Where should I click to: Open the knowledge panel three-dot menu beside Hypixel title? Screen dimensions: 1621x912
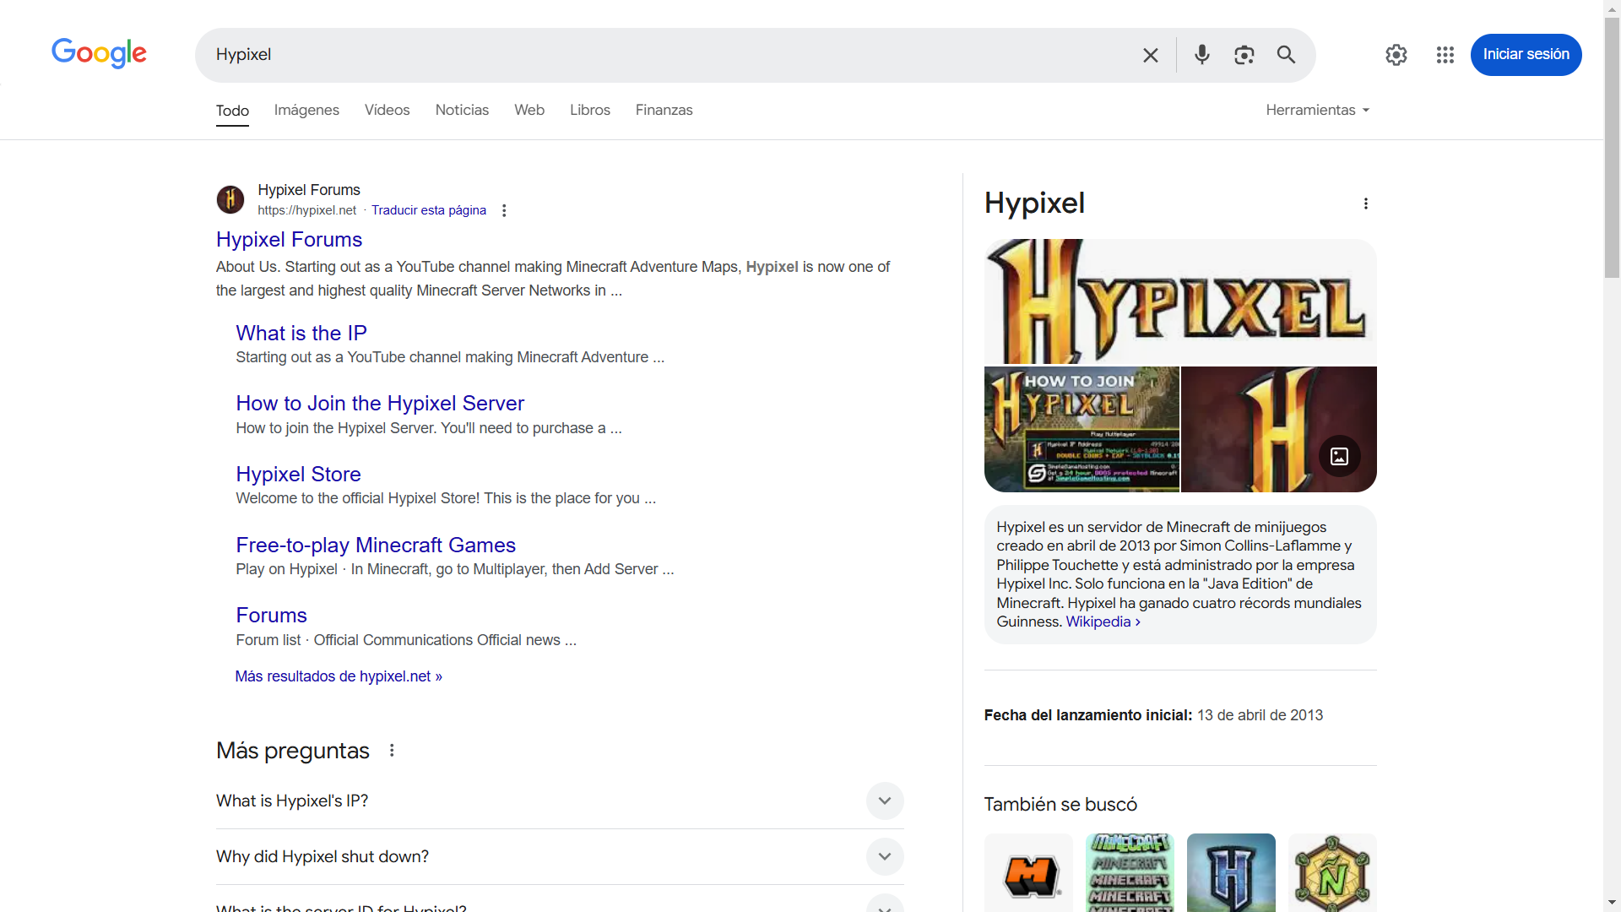1365,204
